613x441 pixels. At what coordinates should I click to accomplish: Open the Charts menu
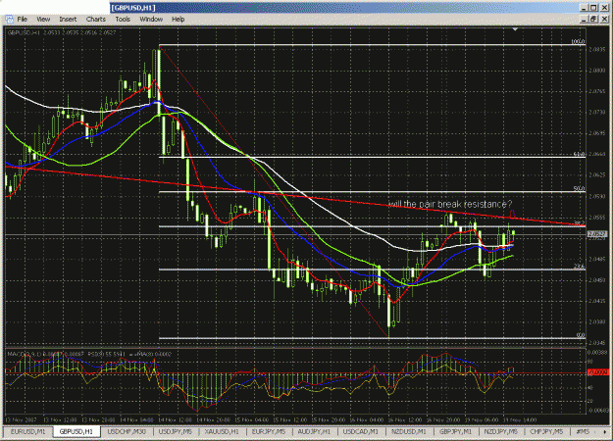(x=96, y=20)
